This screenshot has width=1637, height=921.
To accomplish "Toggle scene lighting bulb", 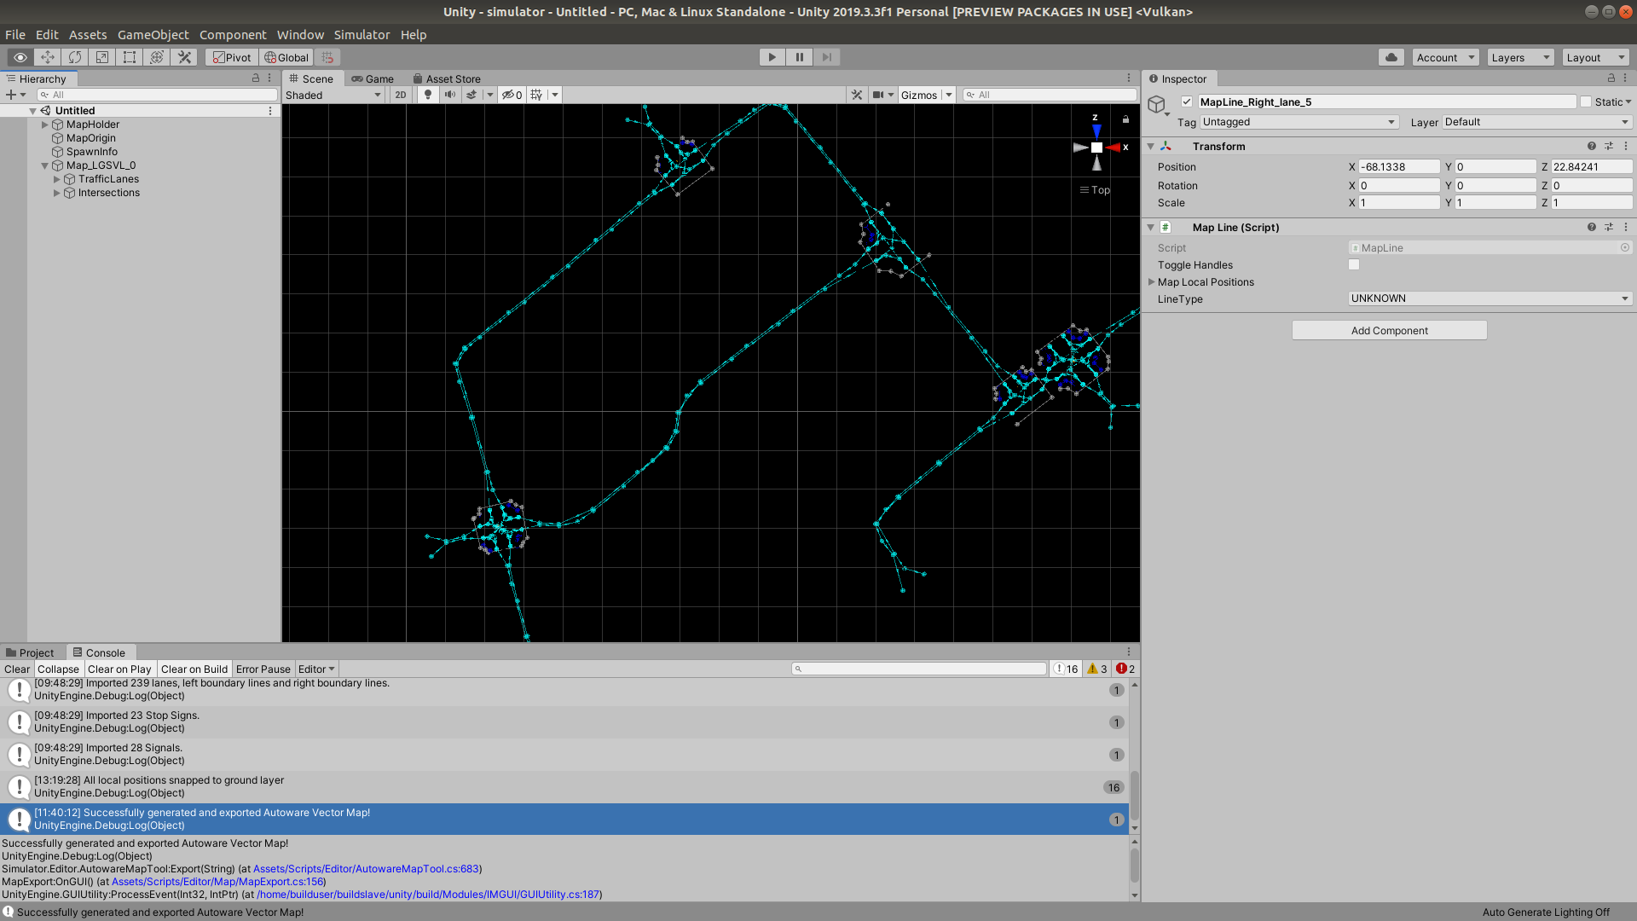I will pyautogui.click(x=428, y=95).
